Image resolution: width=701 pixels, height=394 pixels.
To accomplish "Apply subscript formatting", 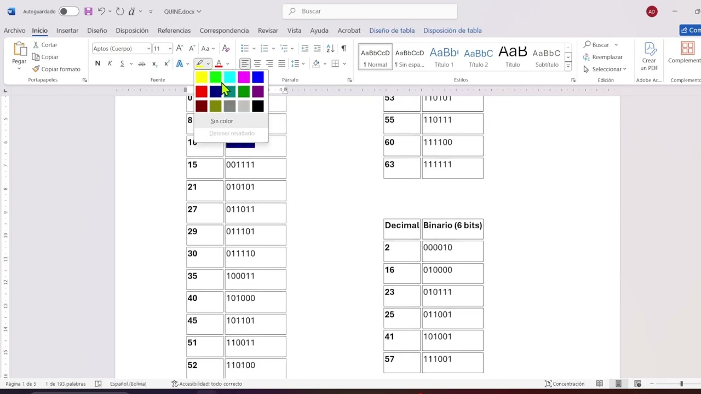I will 154,64.
